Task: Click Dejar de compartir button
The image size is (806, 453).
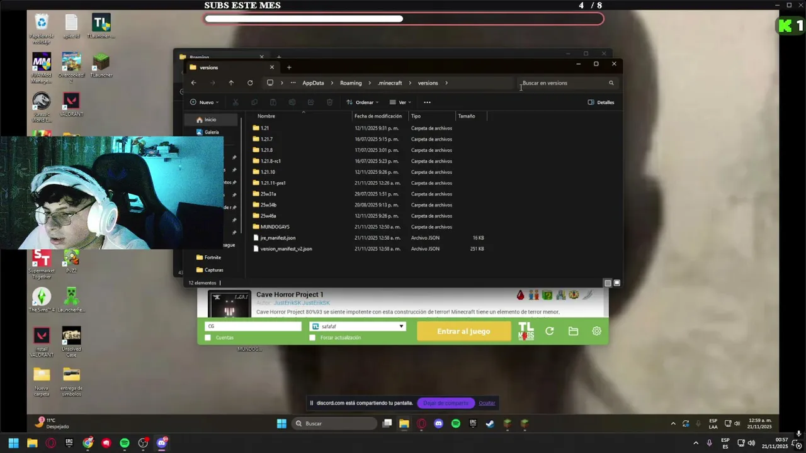Action: 446,403
